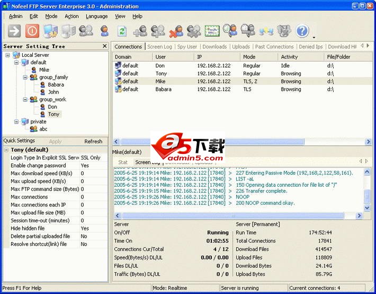Collapse the group_family tree node
The image size is (376, 294).
click(25, 77)
